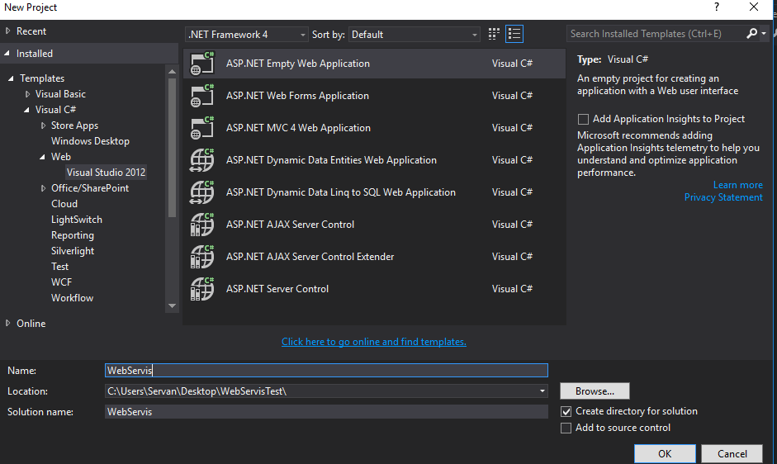This screenshot has width=777, height=464.
Task: Check Add to source control
Action: pos(566,428)
